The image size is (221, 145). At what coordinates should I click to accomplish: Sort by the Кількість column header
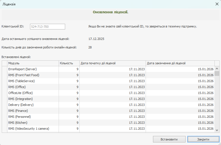point(69,63)
